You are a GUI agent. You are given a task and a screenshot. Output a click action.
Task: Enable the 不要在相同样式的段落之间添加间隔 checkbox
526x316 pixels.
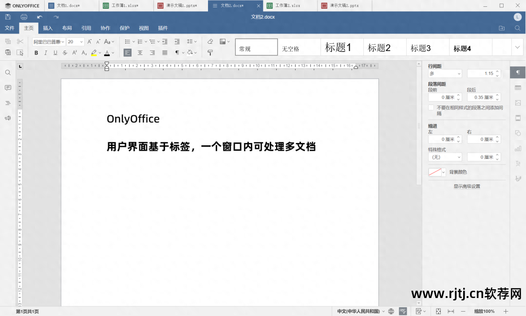pos(431,107)
